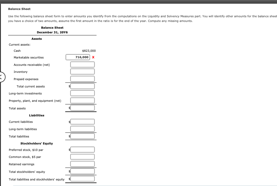Click the 'Assets' heading
277x186 pixels.
coord(37,39)
